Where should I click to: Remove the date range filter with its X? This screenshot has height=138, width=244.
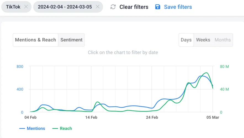pos(97,7)
